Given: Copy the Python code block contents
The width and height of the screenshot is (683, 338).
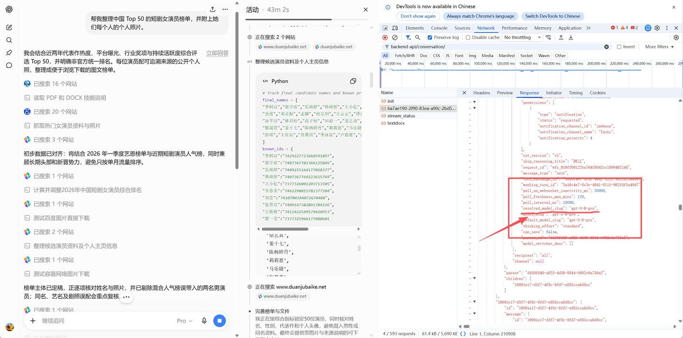Looking at the screenshot, I should tap(353, 81).
